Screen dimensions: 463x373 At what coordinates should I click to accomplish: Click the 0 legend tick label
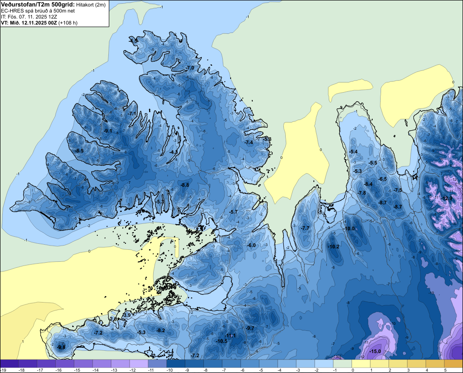click(353, 370)
